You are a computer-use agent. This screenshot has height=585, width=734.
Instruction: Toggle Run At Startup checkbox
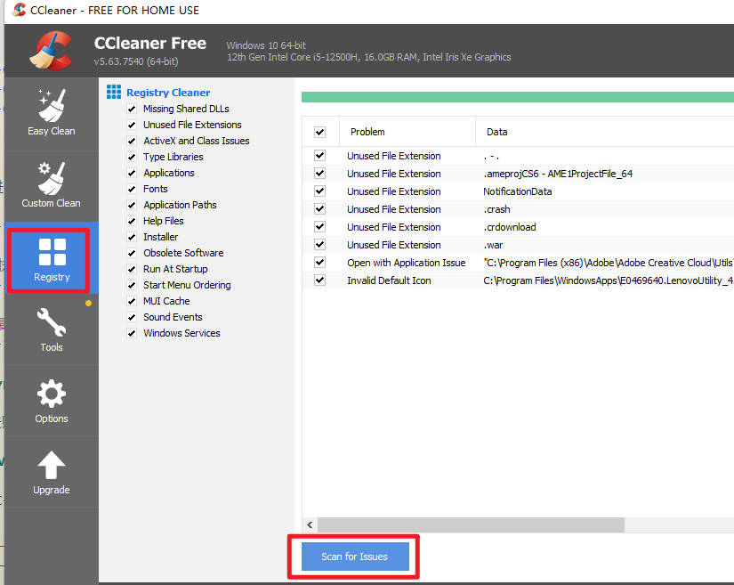point(132,269)
